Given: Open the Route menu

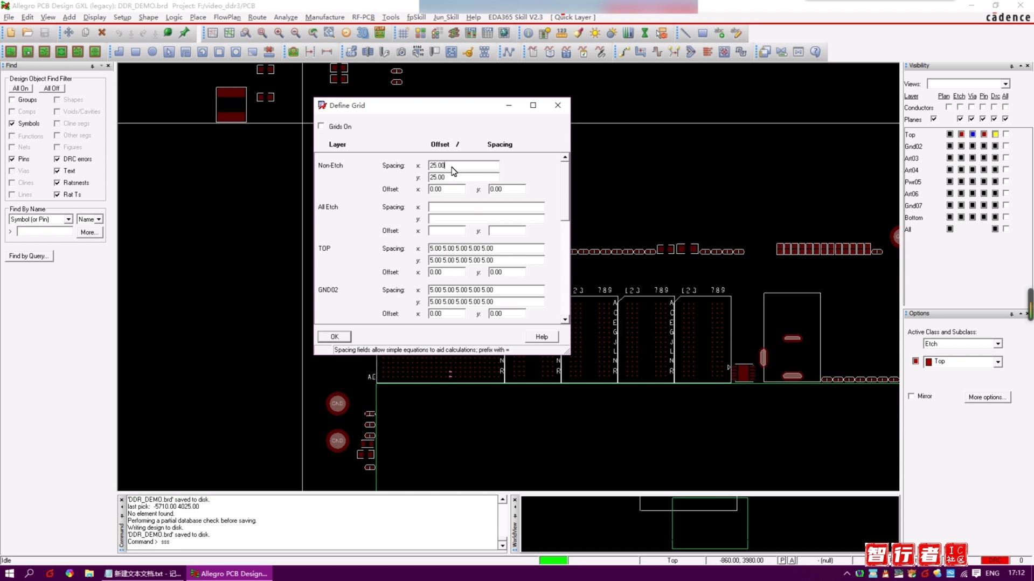Looking at the screenshot, I should pyautogui.click(x=257, y=17).
